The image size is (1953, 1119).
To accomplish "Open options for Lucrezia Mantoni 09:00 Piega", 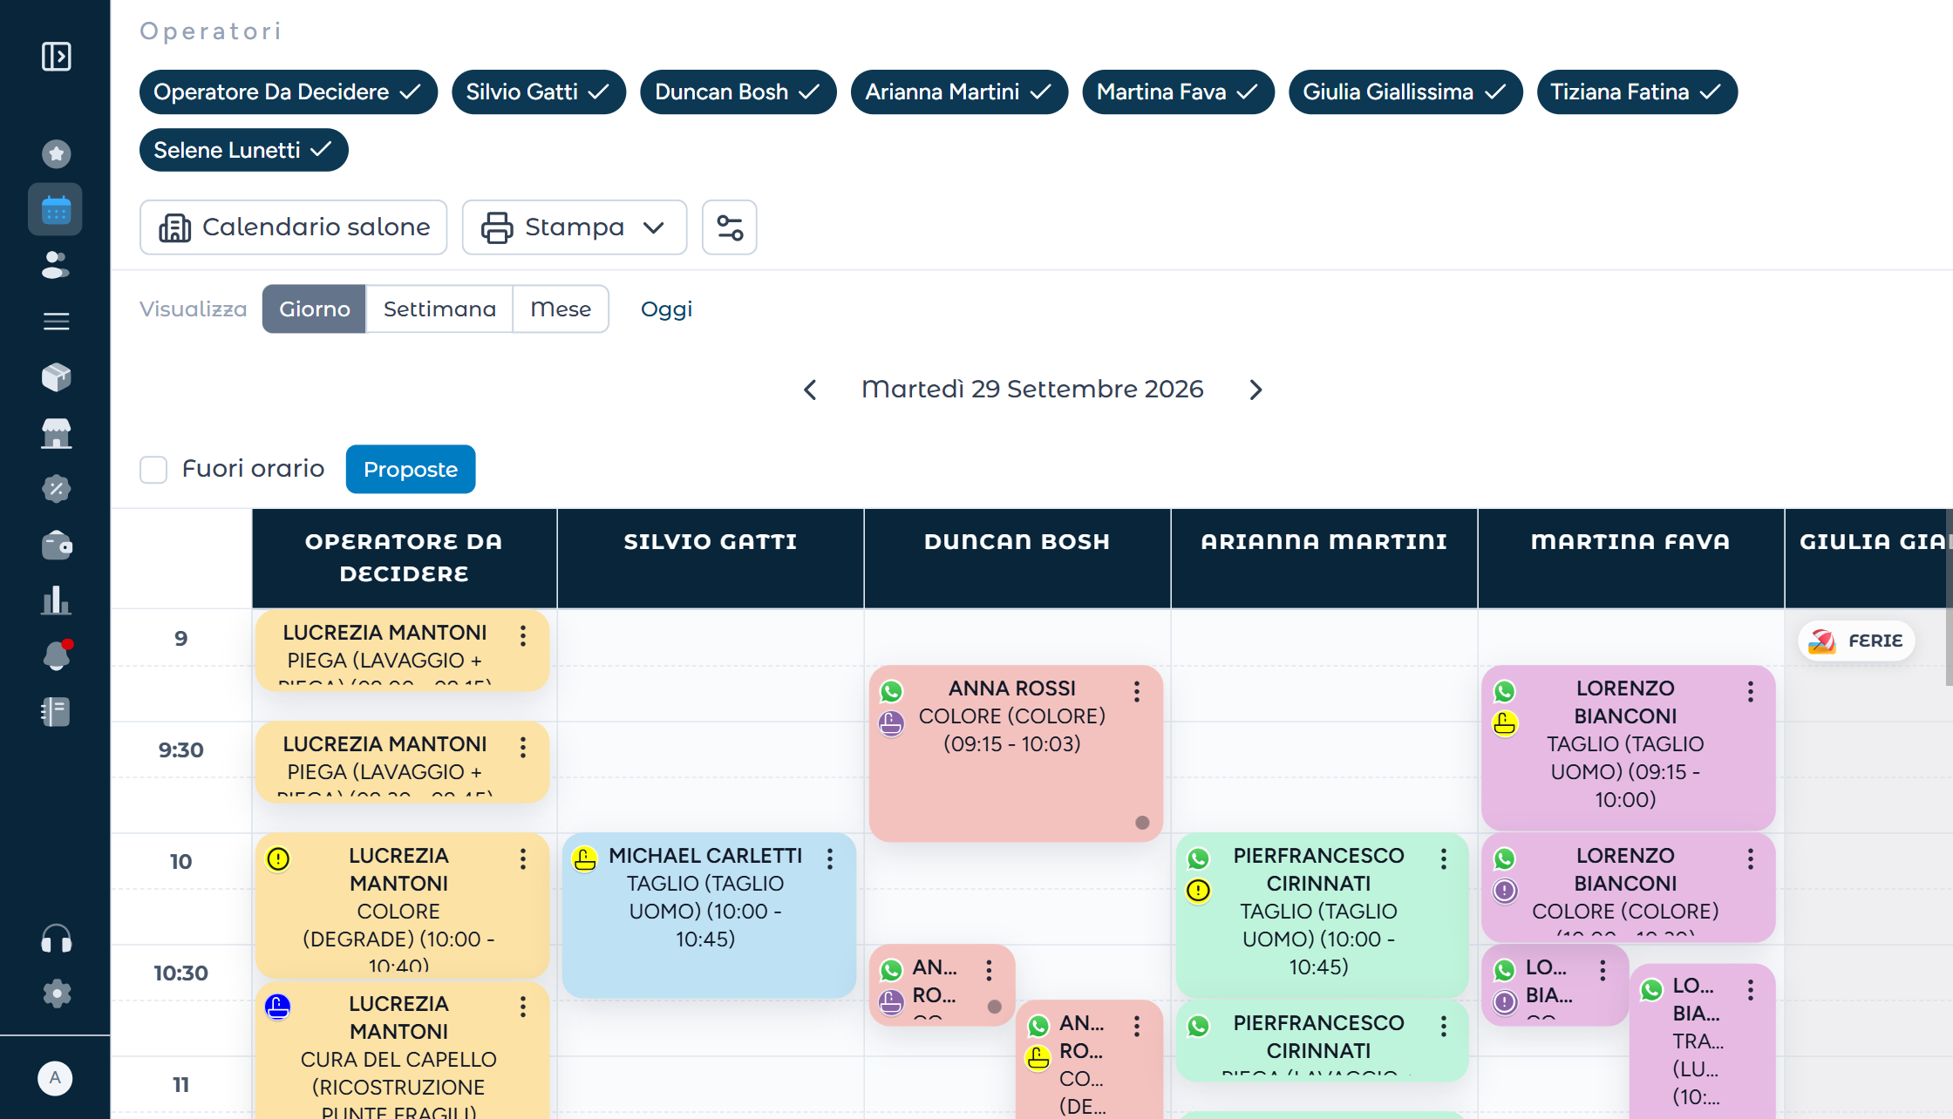I will (x=523, y=636).
